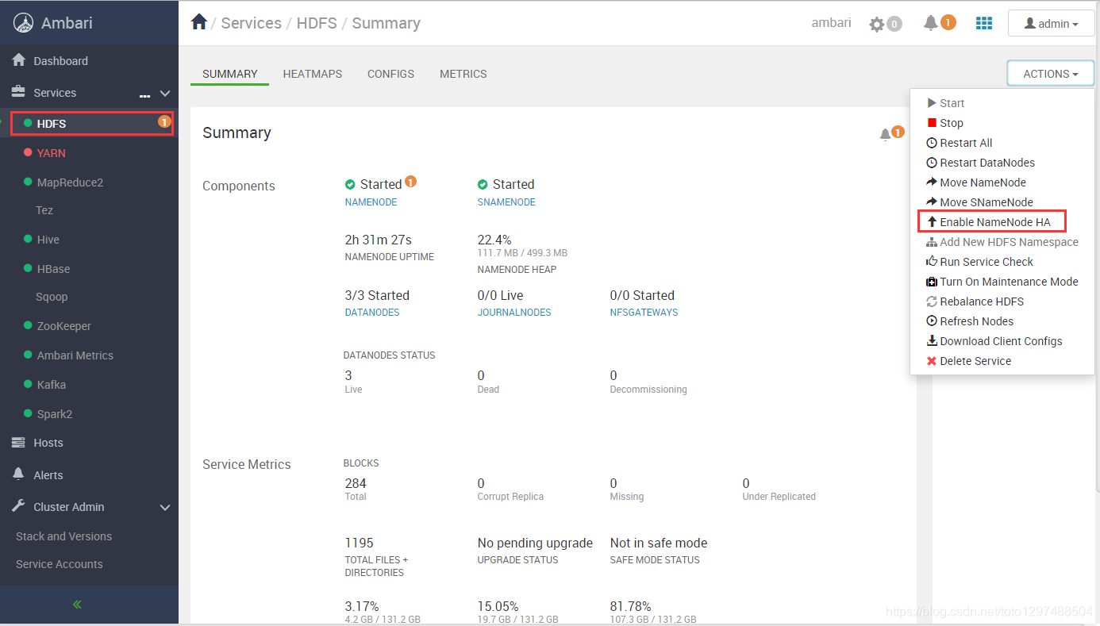1100x626 pixels.
Task: Open the NAMENODE component link
Action: pos(371,202)
